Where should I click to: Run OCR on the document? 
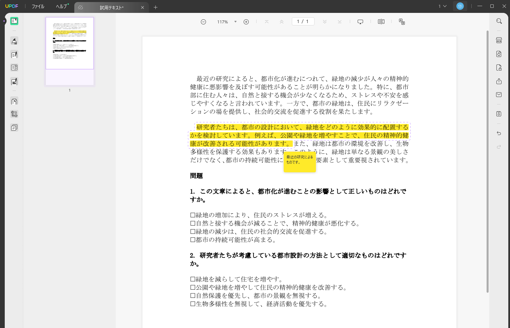(x=499, y=40)
